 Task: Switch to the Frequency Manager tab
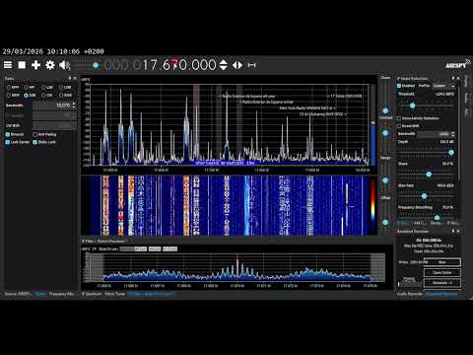click(62, 294)
